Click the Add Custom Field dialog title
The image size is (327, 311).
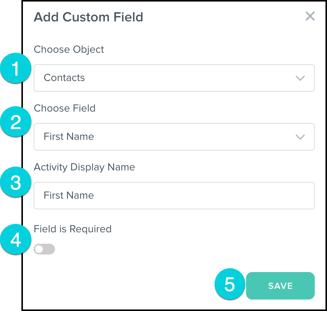pyautogui.click(x=88, y=17)
